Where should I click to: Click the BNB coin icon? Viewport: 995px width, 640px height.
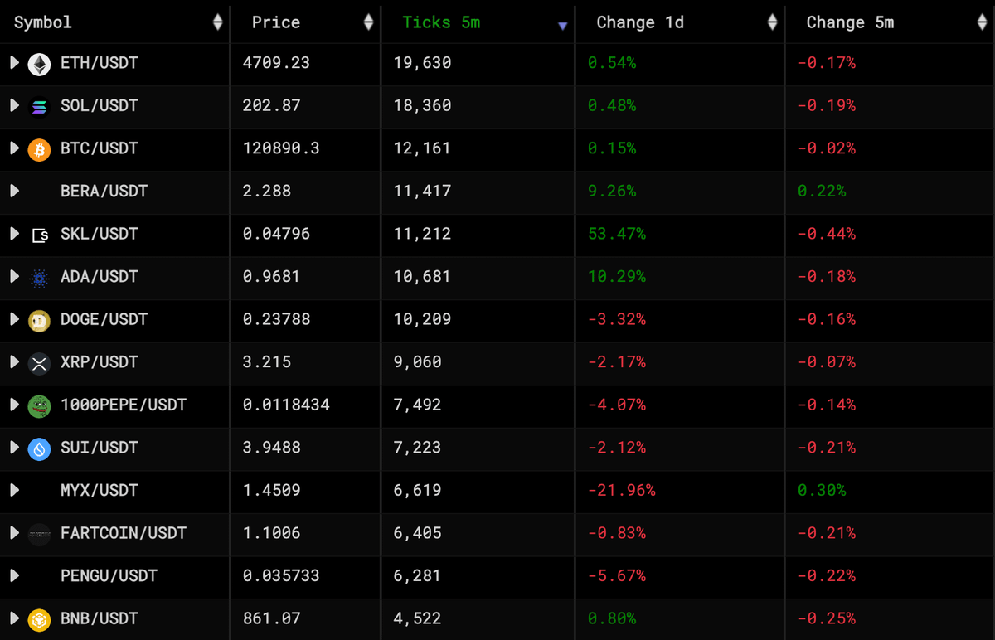coord(39,619)
